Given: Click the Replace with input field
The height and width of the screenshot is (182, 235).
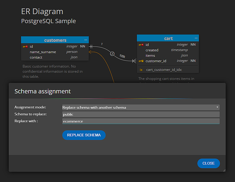Looking at the screenshot, I should pos(141,121).
